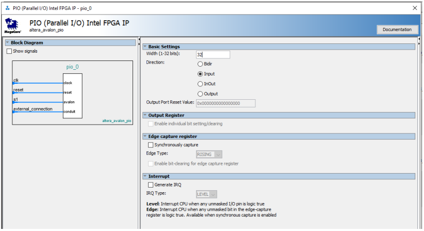Toggle Generate IRQ checkbox

(x=151, y=184)
